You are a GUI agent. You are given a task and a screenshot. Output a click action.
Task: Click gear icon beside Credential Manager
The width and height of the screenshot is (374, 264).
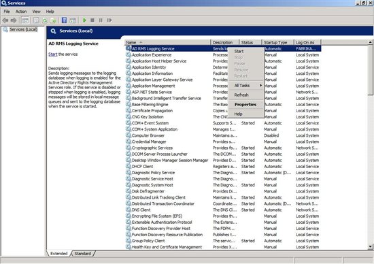129,142
